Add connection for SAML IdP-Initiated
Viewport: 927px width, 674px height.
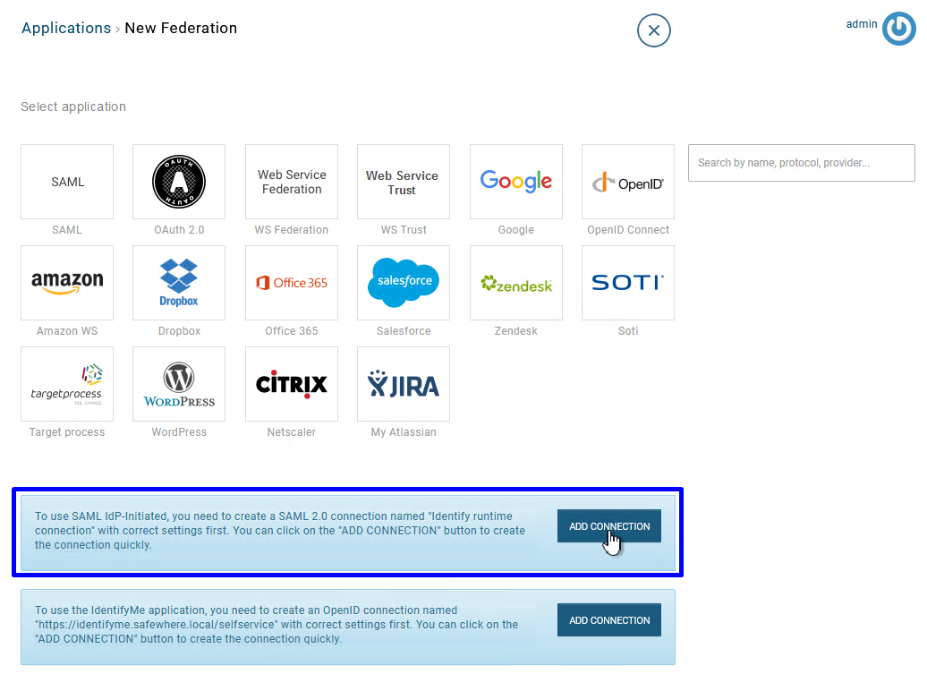609,526
